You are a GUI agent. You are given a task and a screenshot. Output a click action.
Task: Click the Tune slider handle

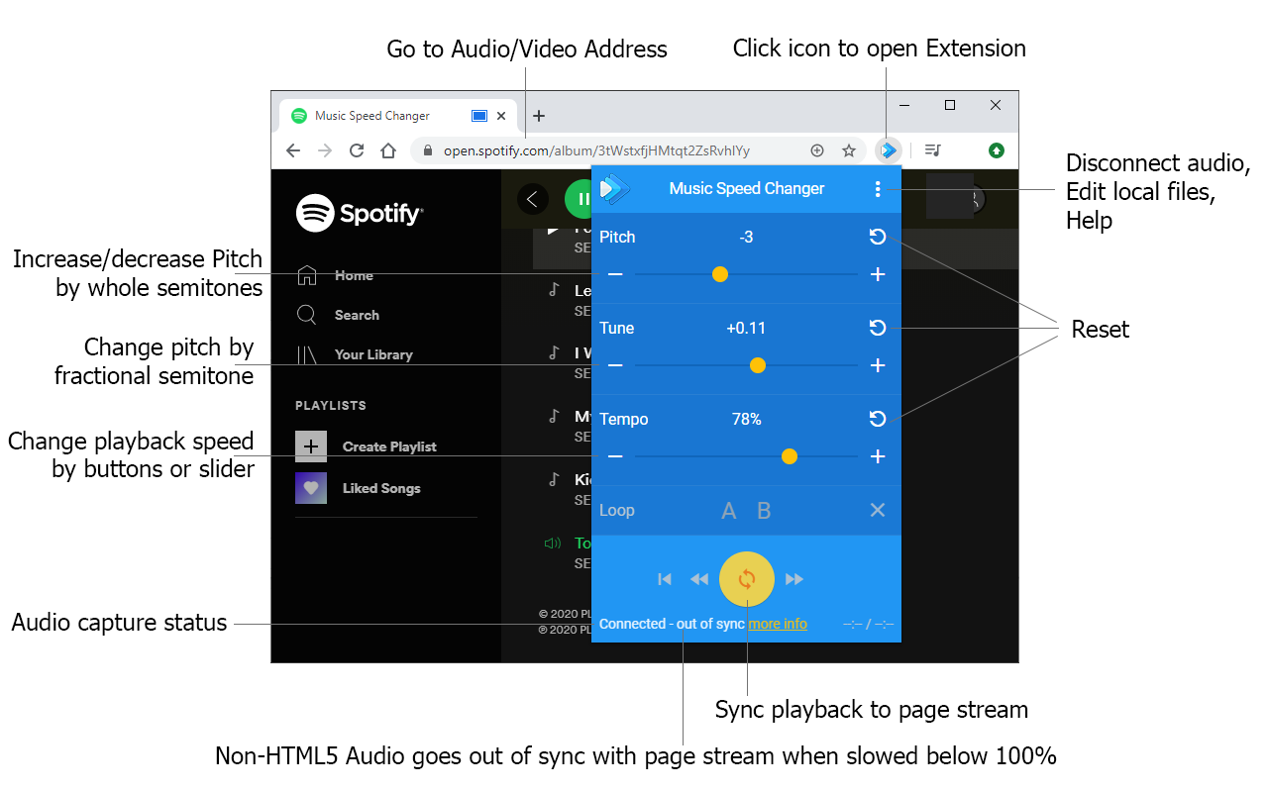[x=758, y=365]
